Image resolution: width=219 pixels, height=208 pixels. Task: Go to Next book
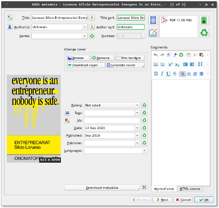[162, 200]
